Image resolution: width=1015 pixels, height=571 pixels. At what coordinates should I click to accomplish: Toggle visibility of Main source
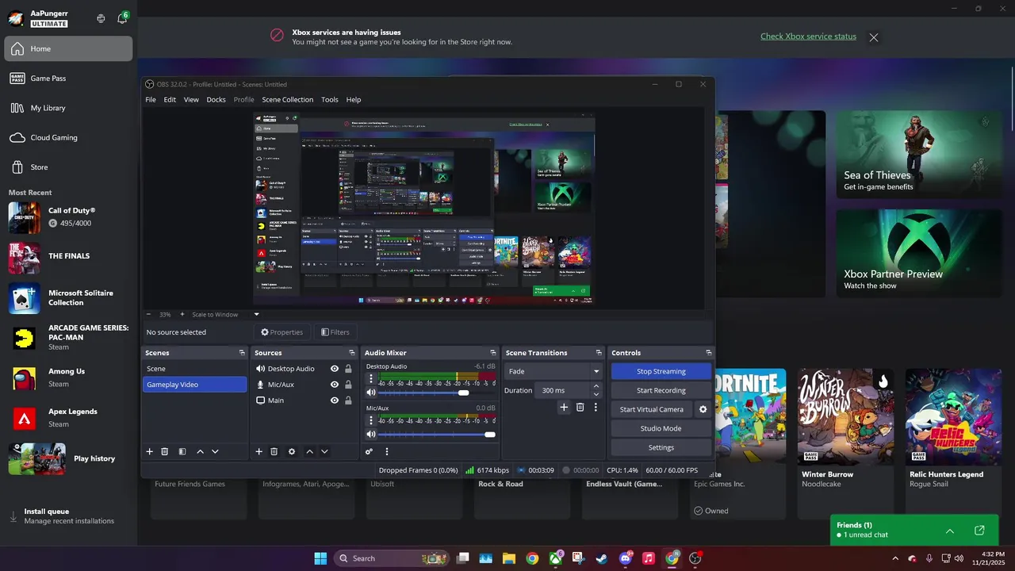[335, 400]
